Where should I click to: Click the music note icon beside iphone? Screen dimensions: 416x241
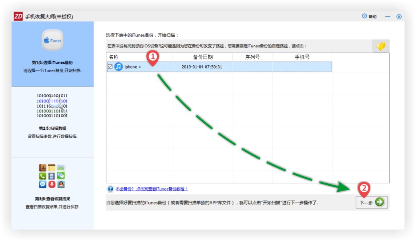click(x=118, y=66)
